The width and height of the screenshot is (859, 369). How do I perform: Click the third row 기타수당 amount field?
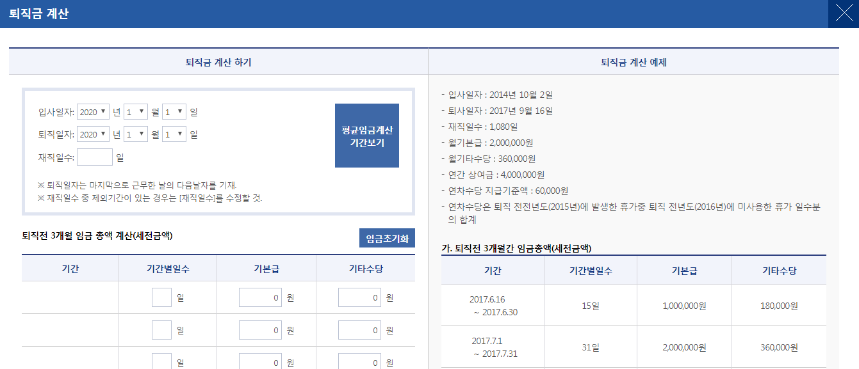coord(359,362)
